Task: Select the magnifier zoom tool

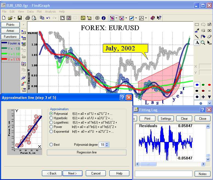Action: [203, 43]
